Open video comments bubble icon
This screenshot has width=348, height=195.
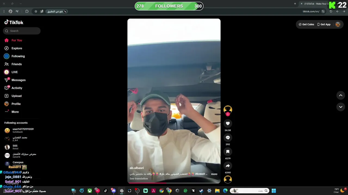(228, 138)
